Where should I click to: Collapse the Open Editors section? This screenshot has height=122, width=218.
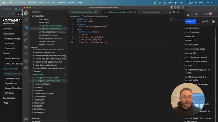38,16
